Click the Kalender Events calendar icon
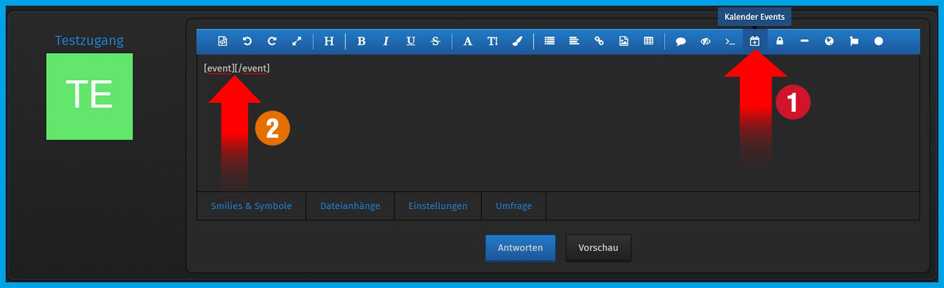The image size is (944, 288). 754,42
